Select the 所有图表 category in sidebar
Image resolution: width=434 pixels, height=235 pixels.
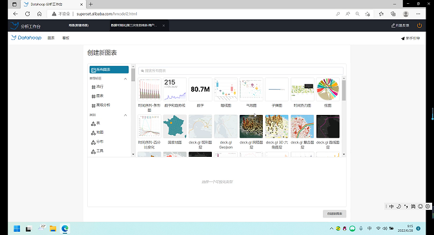pyautogui.click(x=108, y=70)
